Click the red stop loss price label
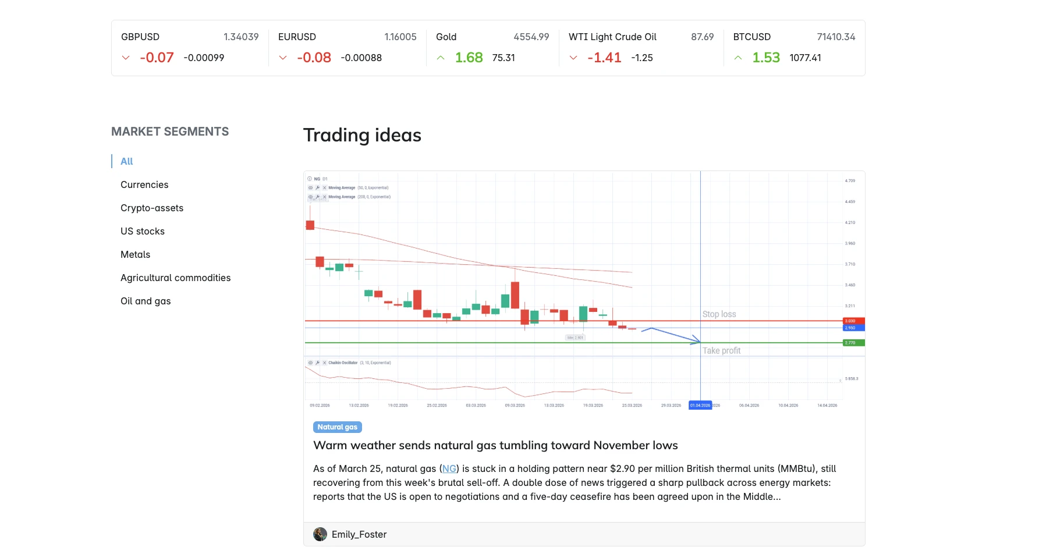Image resolution: width=1046 pixels, height=554 pixels. pyautogui.click(x=853, y=321)
